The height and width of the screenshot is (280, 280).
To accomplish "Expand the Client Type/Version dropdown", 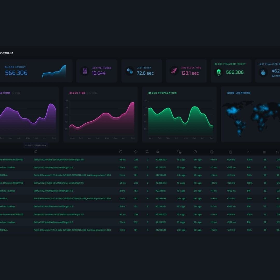I will click(36, 145).
